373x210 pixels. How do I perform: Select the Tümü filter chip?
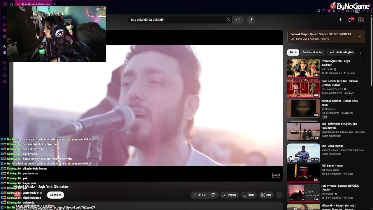(293, 52)
